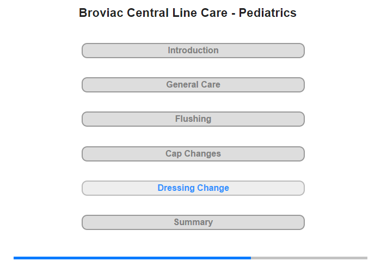This screenshot has width=381, height=261.
Task: Click the Broviac Central Line Care title
Action: (x=188, y=13)
